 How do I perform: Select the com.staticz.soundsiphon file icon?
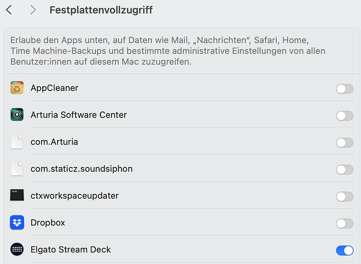click(17, 168)
